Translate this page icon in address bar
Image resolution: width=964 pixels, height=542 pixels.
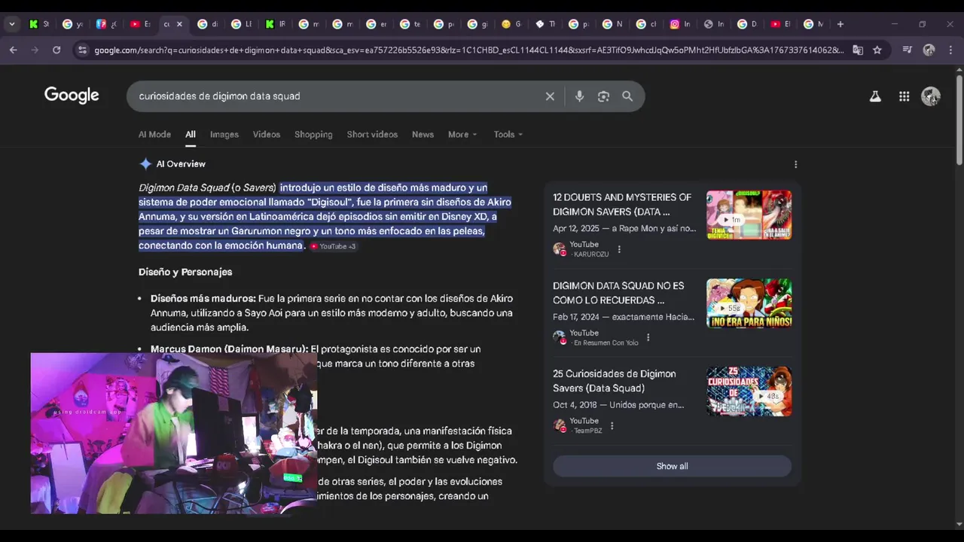click(x=857, y=50)
